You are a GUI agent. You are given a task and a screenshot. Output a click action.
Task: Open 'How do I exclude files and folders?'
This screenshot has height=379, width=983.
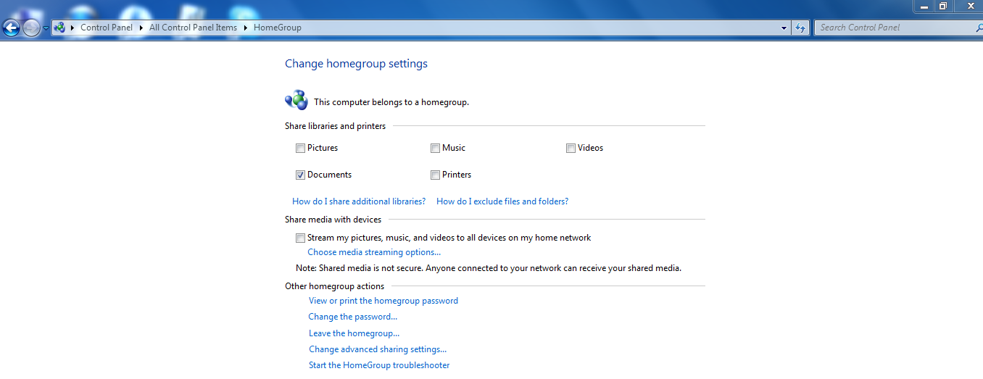502,201
